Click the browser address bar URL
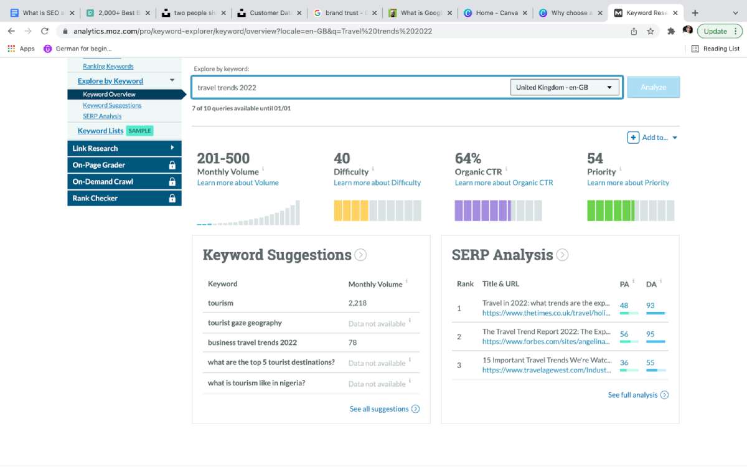This screenshot has height=467, width=747. point(253,31)
